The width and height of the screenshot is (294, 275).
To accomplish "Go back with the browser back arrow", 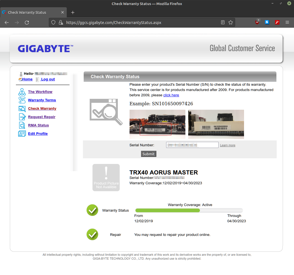I will tap(7, 23).
